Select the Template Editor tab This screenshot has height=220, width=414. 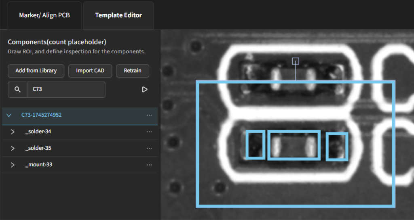click(x=118, y=15)
